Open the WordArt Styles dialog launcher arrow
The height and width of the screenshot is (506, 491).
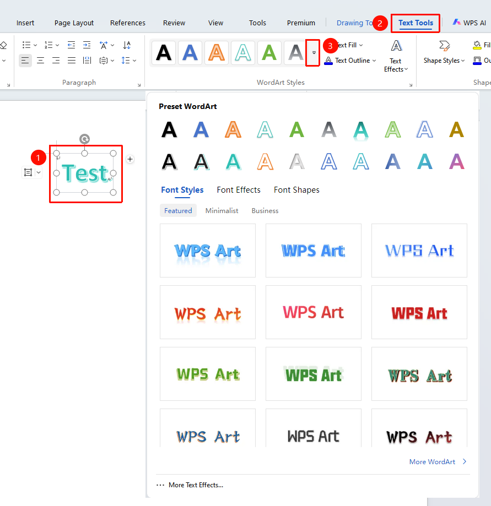(411, 85)
